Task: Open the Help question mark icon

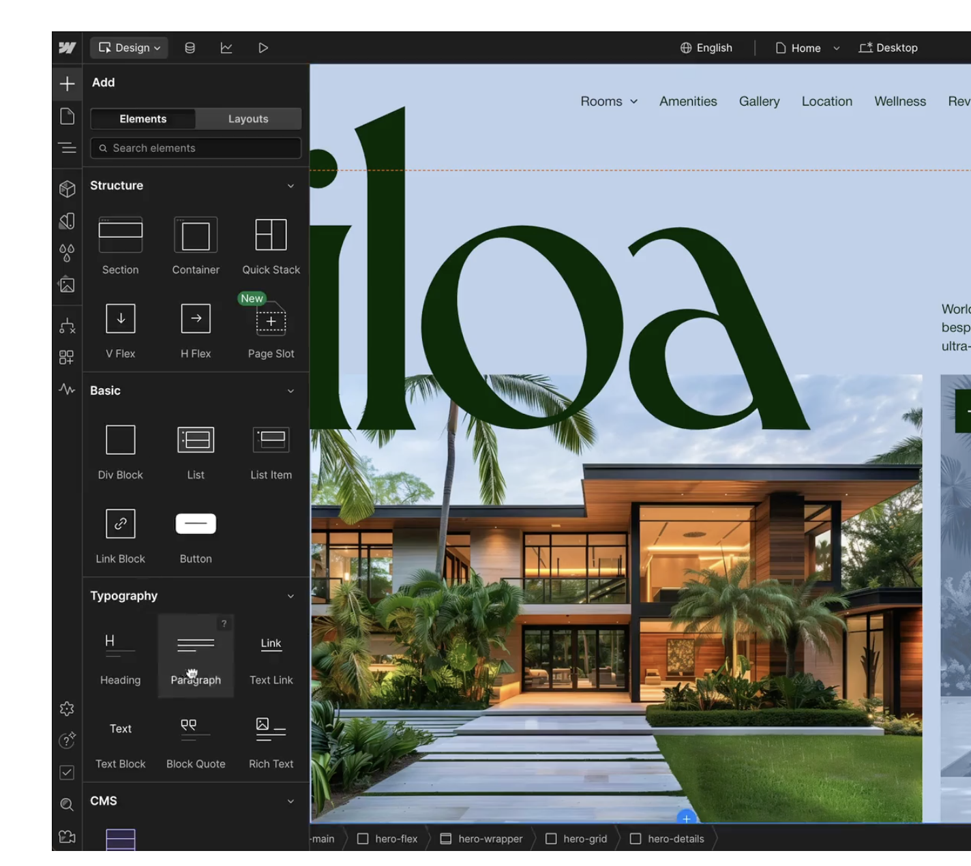Action: [x=67, y=741]
